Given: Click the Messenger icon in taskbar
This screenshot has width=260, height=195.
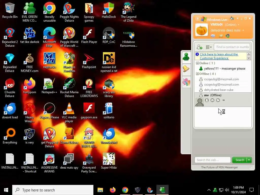Looking at the screenshot, I should coord(162,190).
